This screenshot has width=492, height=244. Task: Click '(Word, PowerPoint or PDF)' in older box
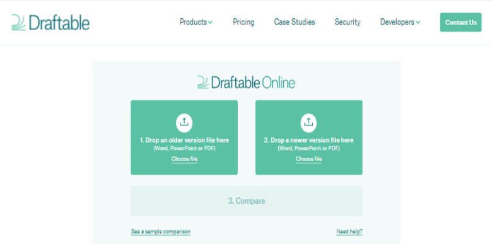click(184, 148)
